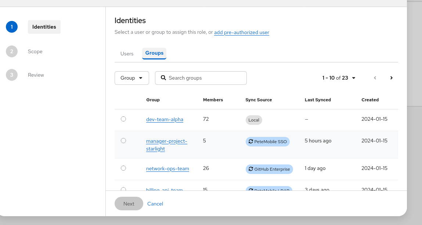This screenshot has height=225, width=422.
Task: Select the dev-team-alpha radio button
Action: [x=123, y=119]
